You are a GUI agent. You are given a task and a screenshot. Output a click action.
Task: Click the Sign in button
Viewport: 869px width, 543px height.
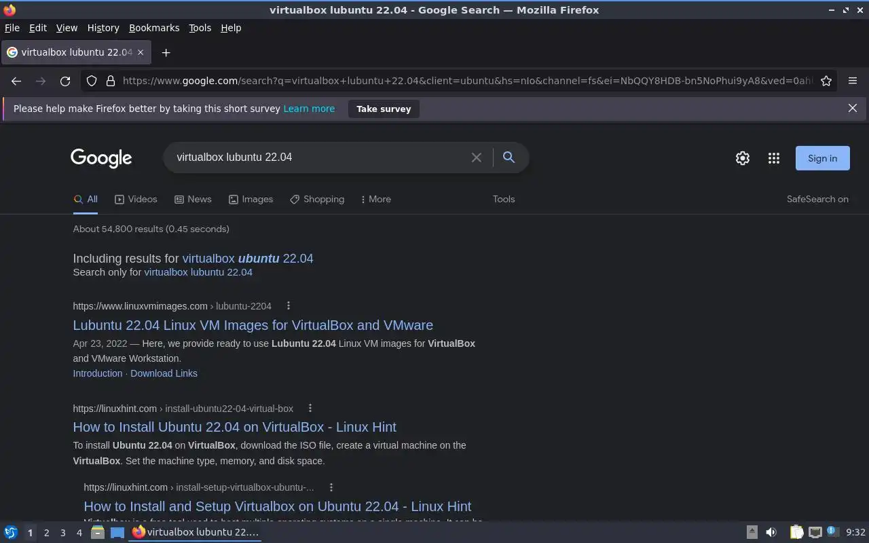(x=822, y=158)
